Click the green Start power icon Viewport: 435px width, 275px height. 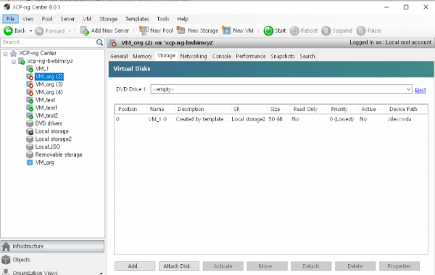(268, 30)
